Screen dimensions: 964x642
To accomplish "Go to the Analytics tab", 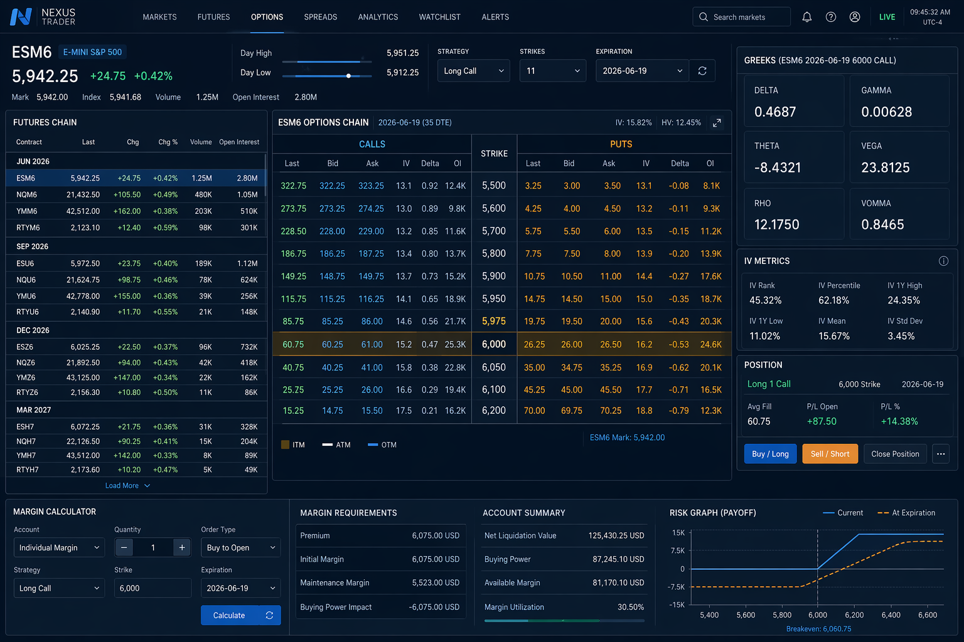I will pos(378,17).
